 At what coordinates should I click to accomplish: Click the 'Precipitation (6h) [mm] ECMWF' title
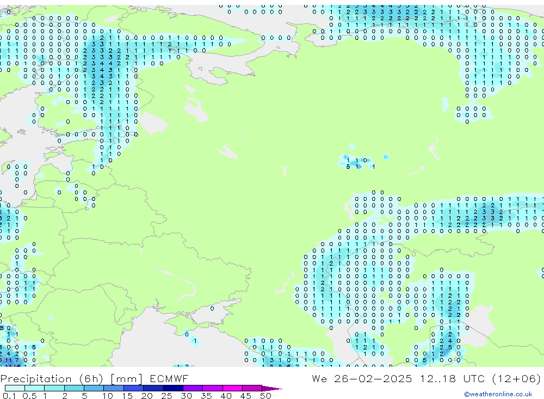click(94, 378)
